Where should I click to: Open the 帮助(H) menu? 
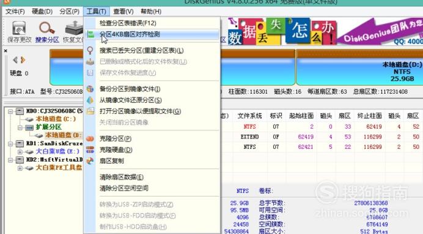pyautogui.click(x=151, y=12)
